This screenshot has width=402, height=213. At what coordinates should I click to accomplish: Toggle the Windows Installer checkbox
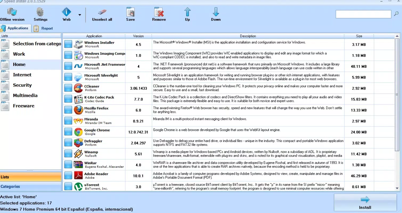point(68,44)
